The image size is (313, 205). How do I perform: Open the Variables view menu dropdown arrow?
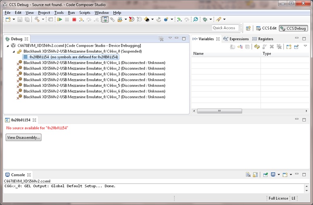pos(305,46)
